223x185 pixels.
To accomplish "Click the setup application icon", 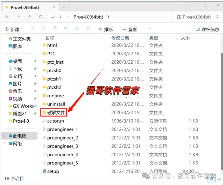I will pyautogui.click(x=44, y=171).
